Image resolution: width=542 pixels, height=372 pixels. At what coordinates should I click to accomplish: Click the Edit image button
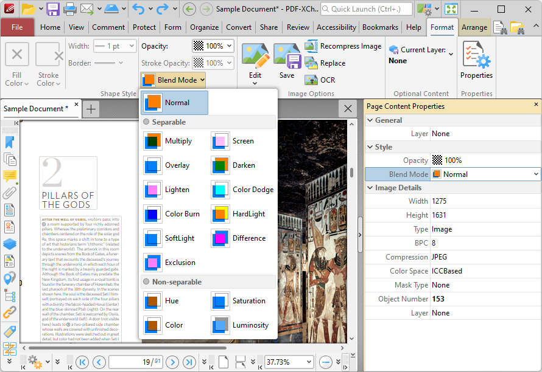click(255, 64)
